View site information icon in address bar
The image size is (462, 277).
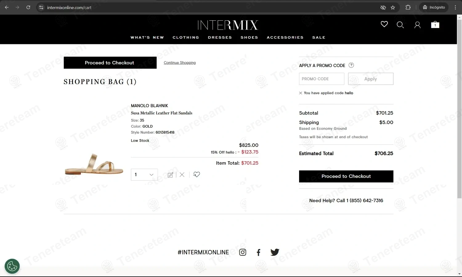coord(41,7)
